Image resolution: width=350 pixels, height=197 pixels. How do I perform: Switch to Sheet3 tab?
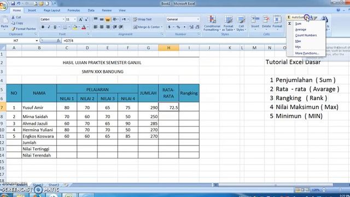(54, 185)
